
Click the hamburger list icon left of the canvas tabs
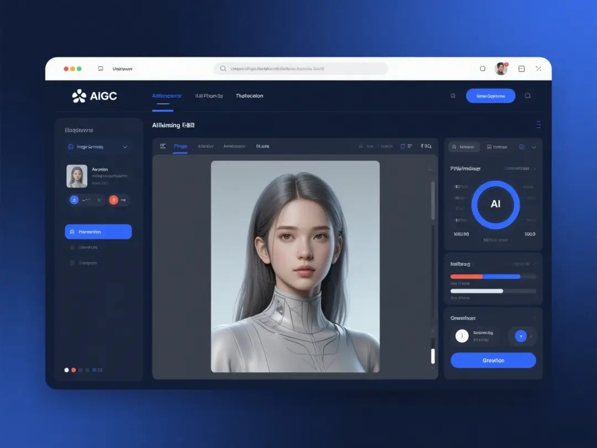pos(163,146)
